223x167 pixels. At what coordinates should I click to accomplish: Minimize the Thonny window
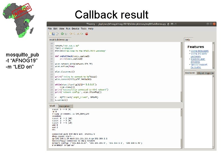(208, 24)
